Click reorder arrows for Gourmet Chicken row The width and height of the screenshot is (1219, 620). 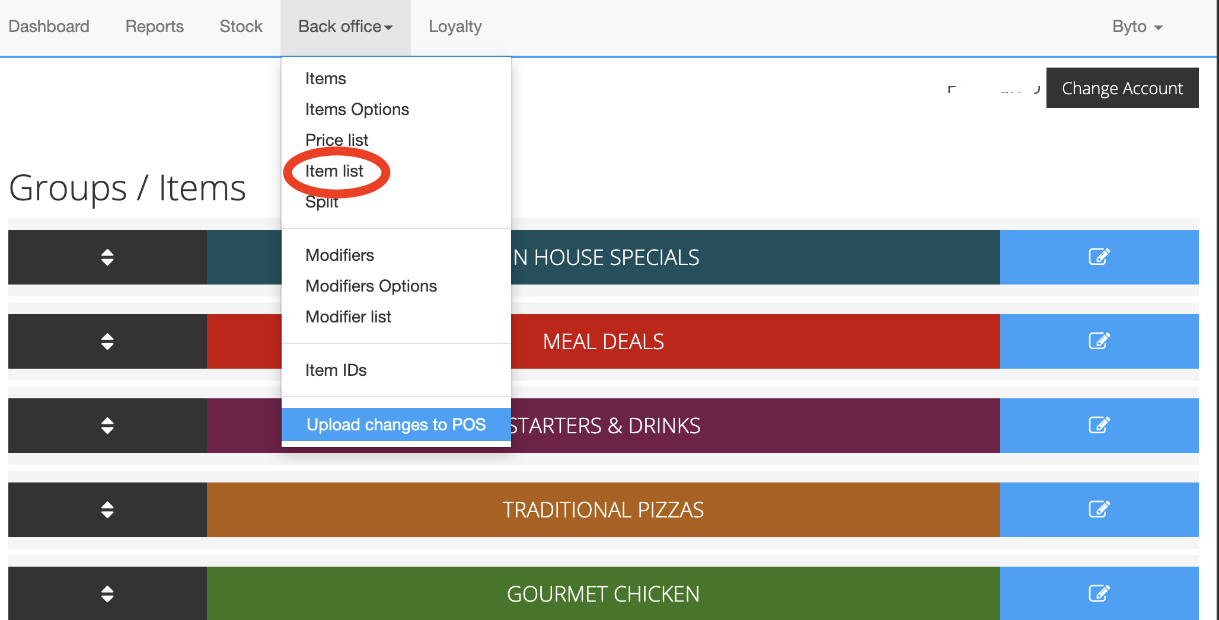click(x=107, y=593)
